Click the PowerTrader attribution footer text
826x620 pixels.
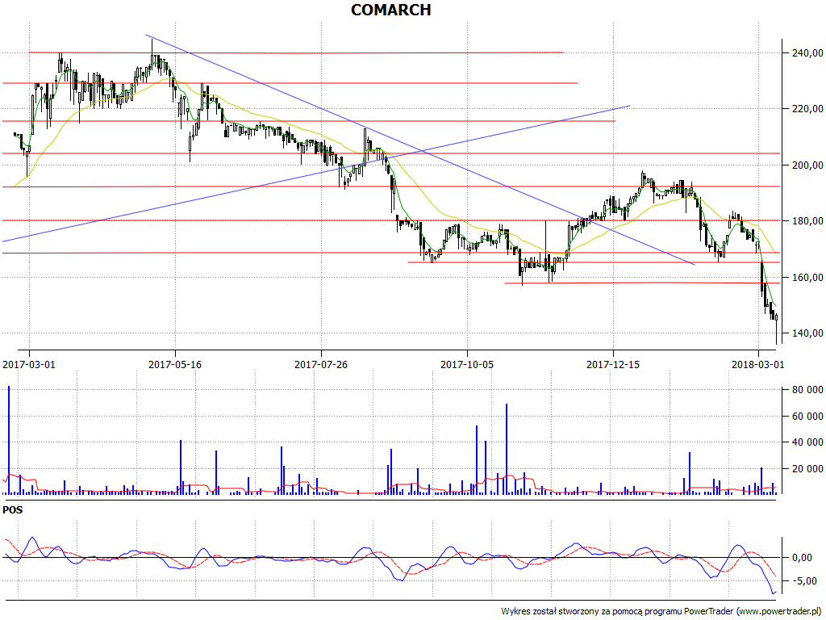click(x=662, y=612)
